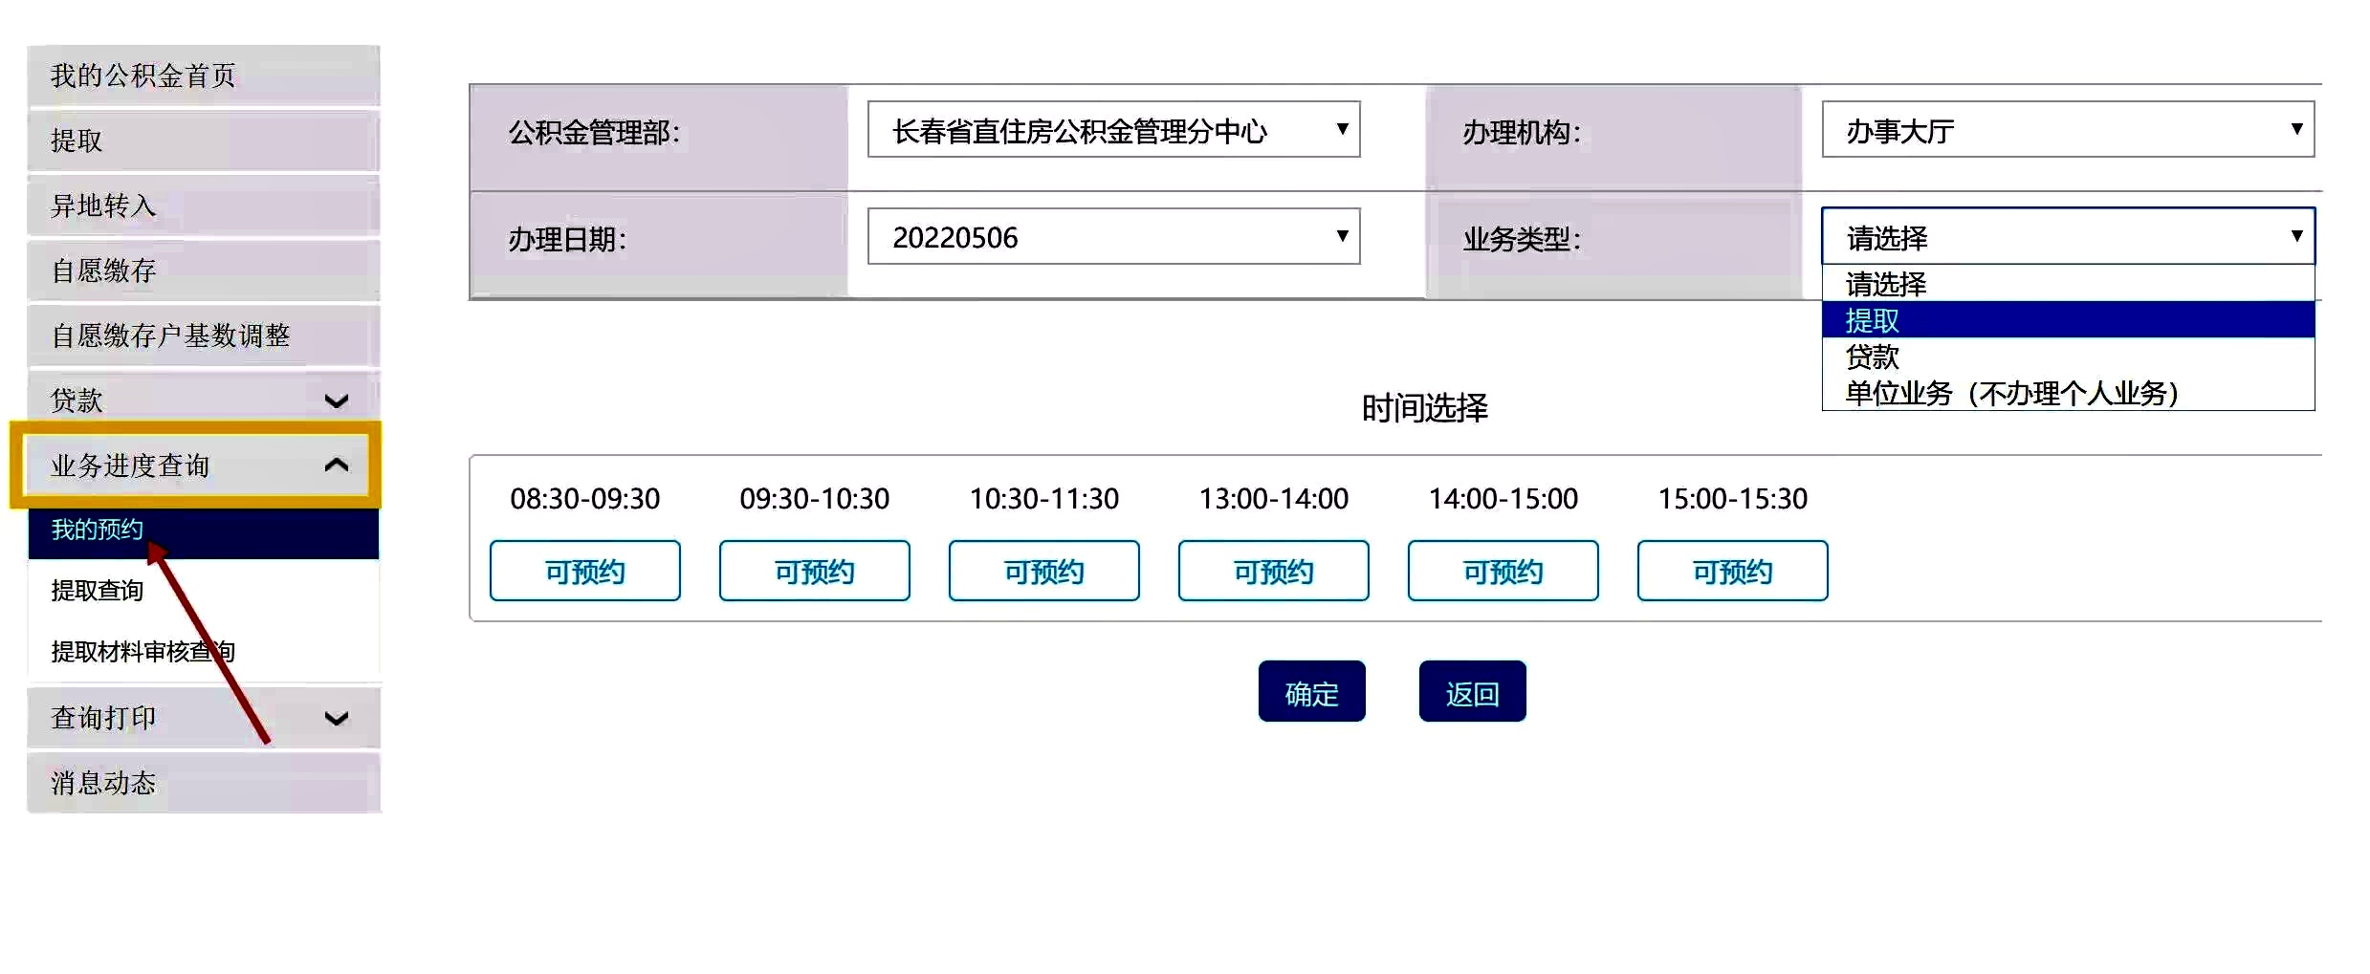The width and height of the screenshot is (2370, 974).
Task: Open the 办理机构 dropdown
Action: coord(2068,130)
